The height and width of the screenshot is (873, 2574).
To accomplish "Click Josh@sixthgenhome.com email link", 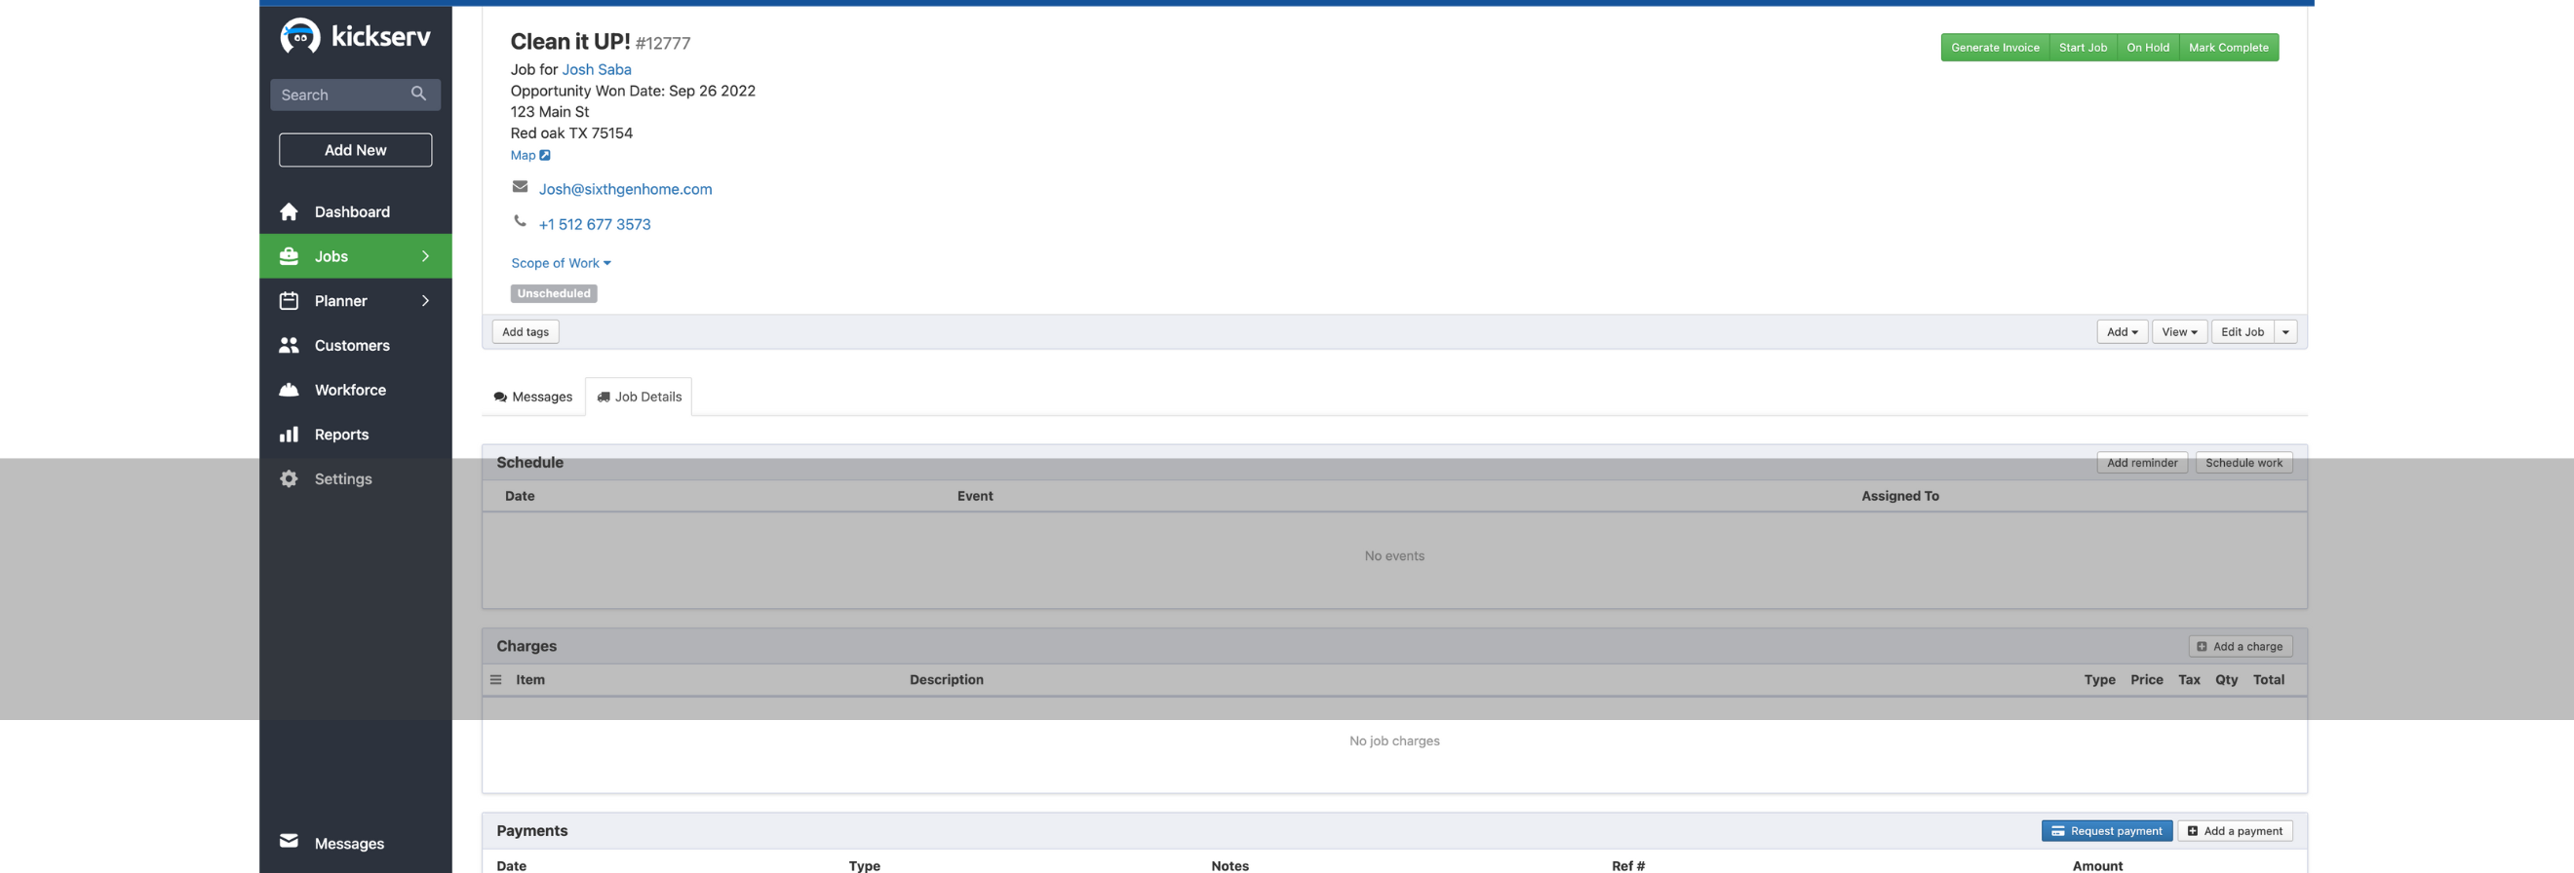I will 625,189.
